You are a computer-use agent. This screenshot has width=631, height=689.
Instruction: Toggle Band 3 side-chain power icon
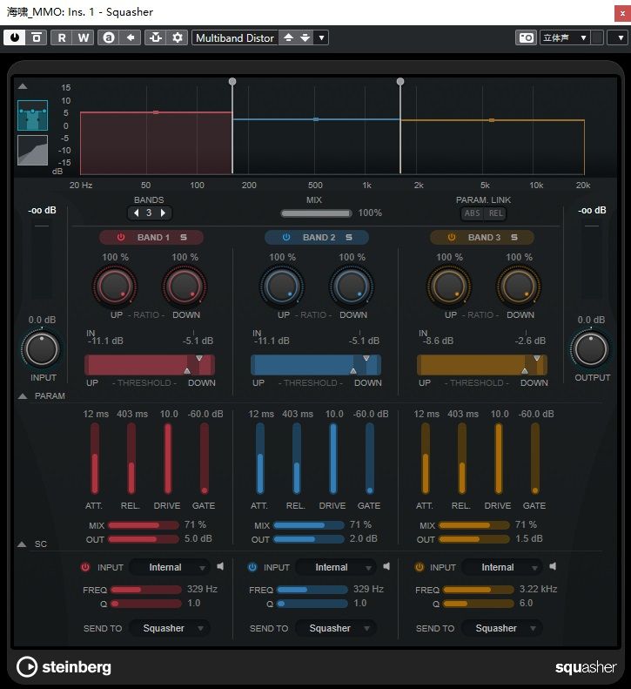point(419,567)
